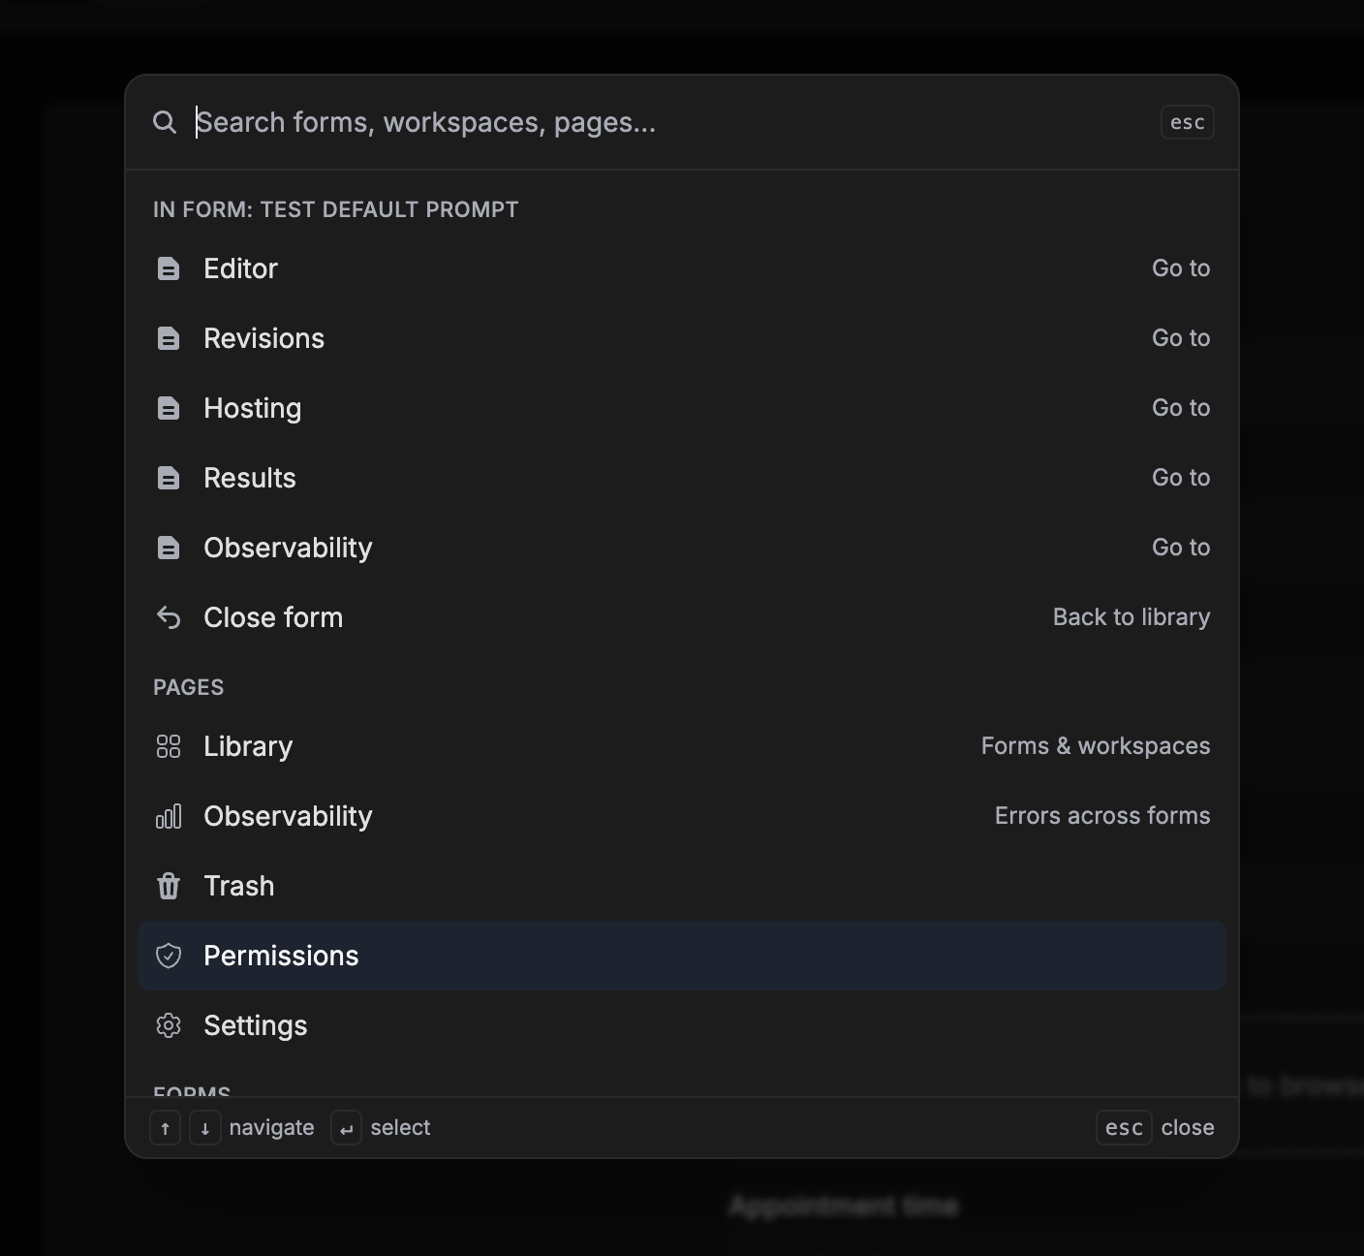Click the Trash bin icon
Screen dimensions: 1364x1256
click(169, 886)
